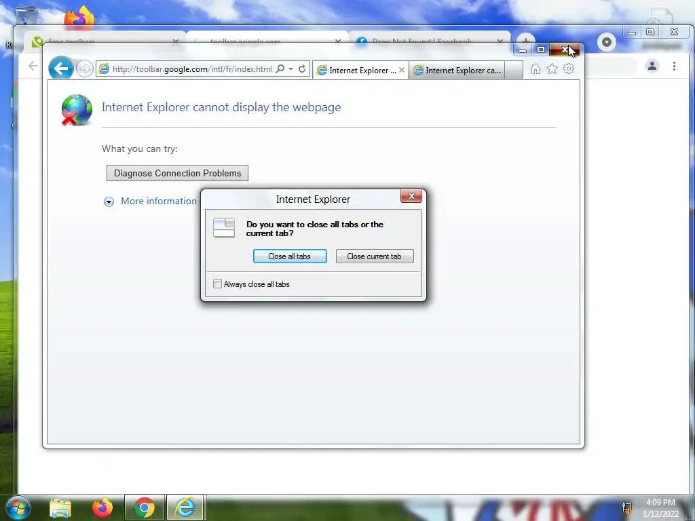Viewport: 695px width, 521px height.
Task: Refresh the page in Internet Explorer
Action: click(x=302, y=69)
